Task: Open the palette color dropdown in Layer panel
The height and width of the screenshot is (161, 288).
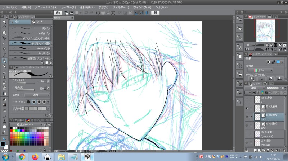Action: (250, 93)
